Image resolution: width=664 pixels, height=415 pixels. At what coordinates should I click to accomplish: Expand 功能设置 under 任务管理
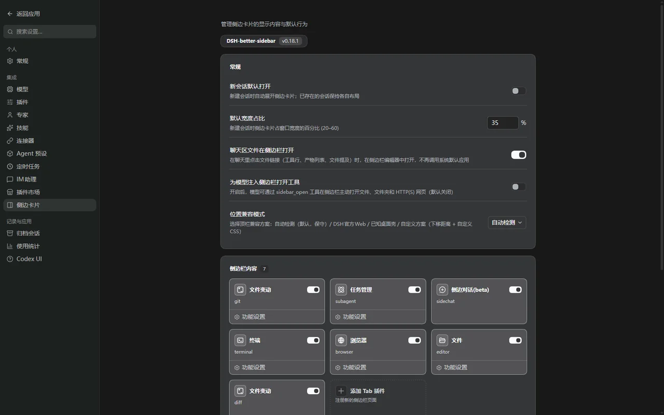(378, 316)
